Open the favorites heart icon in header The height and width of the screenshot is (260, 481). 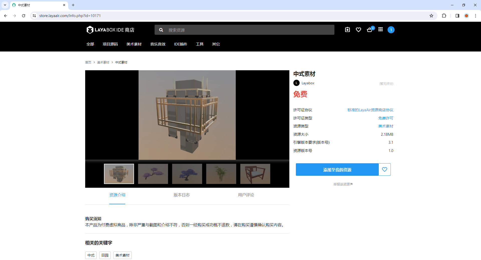tap(358, 30)
